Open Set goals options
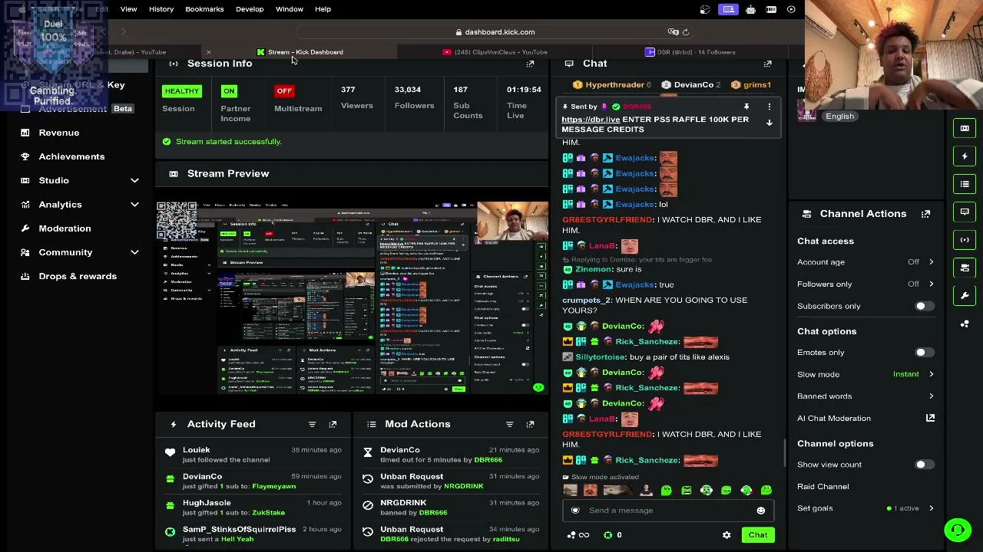 [866, 508]
